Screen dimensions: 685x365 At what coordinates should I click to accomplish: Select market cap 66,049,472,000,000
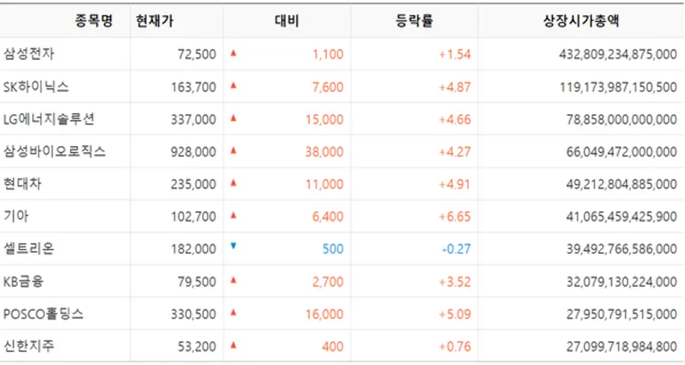click(x=622, y=152)
